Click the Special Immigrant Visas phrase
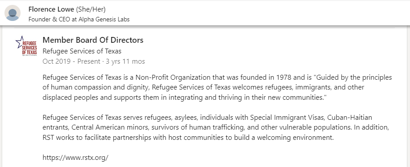 click(287, 118)
